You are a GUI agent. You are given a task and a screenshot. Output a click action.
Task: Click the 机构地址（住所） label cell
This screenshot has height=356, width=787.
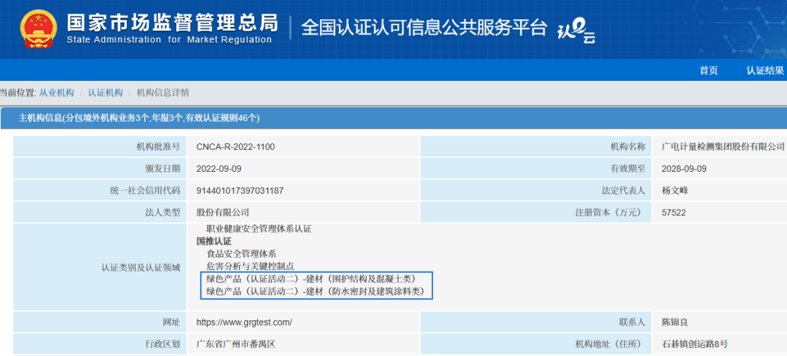[x=538, y=344]
